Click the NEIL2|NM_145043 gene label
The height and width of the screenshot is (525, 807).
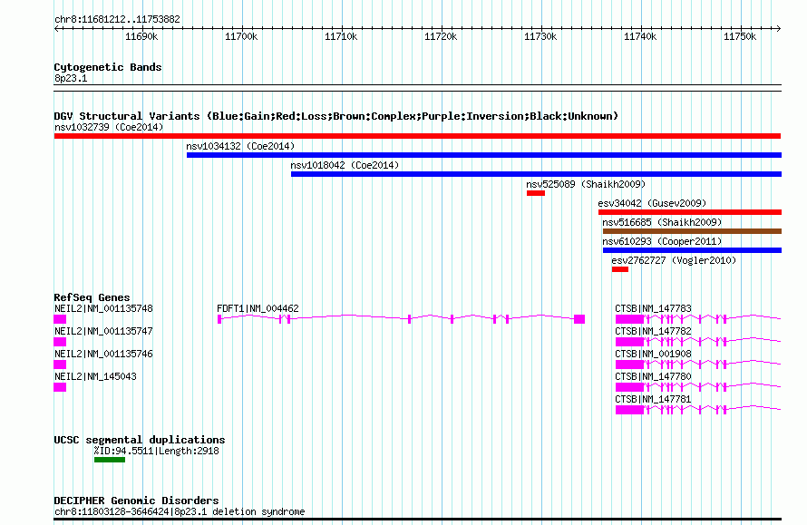coord(95,377)
